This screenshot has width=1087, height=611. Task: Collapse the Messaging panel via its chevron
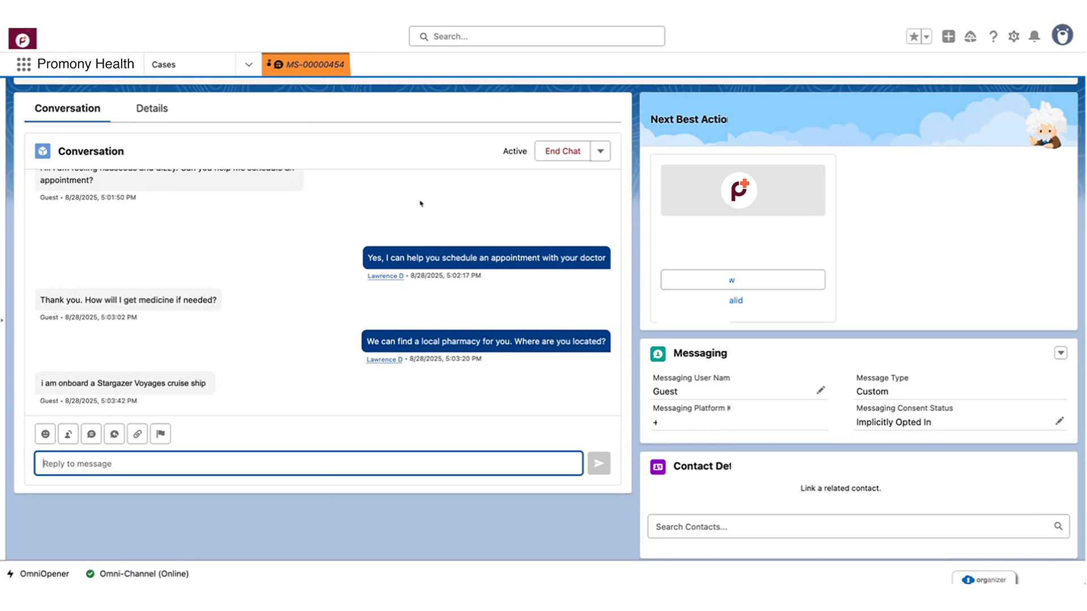point(1061,352)
